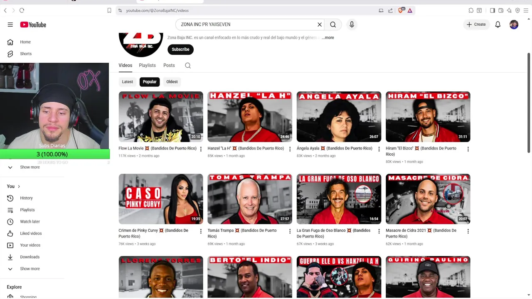Screen dimensions: 532x299
Task: Open options menu for Tomás Trampa video
Action: (x=290, y=231)
